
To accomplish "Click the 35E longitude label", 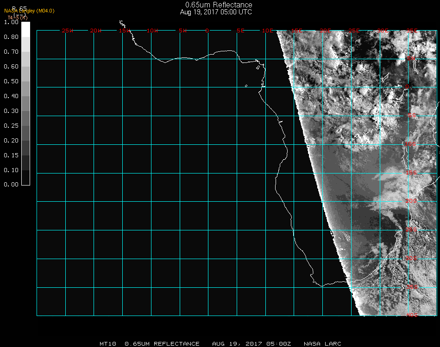I will (412, 31).
